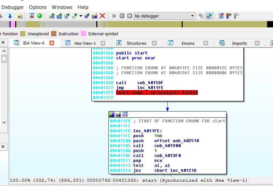This screenshot has height=186, width=273.
Task: Click the add DATA conversion icon
Action: [x=59, y=16]
